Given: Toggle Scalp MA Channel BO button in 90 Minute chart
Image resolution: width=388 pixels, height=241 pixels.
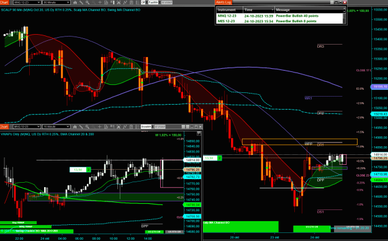Looking at the screenshot, I should click(240, 227).
